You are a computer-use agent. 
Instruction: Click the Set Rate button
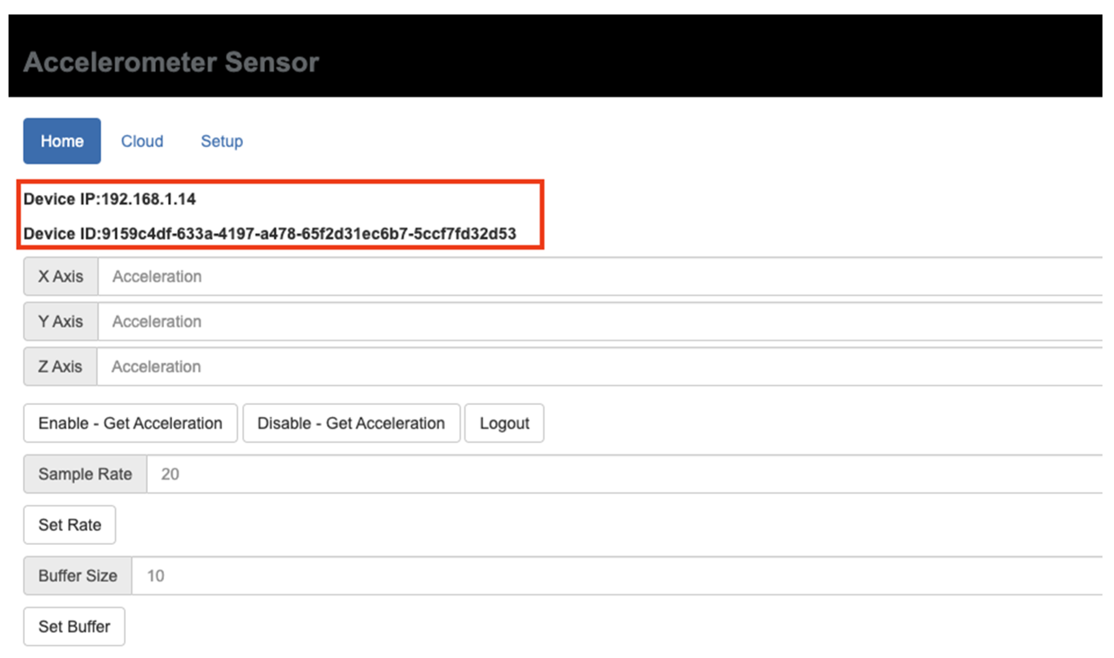pos(69,524)
